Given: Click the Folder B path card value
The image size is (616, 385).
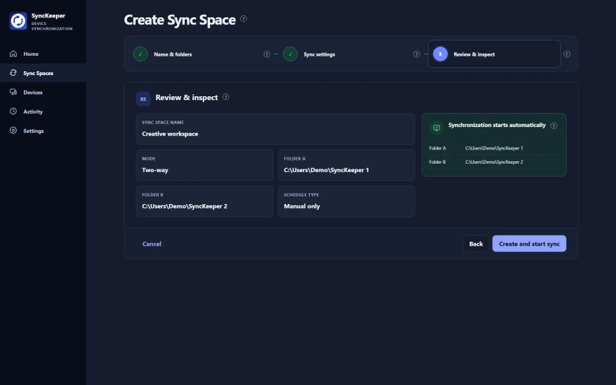Looking at the screenshot, I should point(185,206).
